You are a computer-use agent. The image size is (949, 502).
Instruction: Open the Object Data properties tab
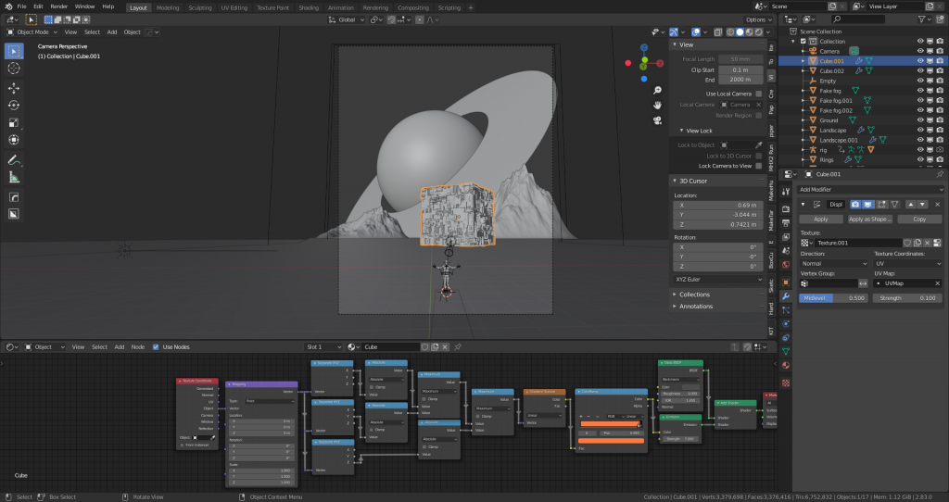[786, 351]
